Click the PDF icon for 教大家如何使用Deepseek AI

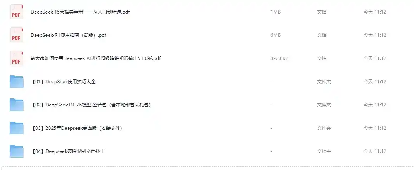[x=16, y=58]
